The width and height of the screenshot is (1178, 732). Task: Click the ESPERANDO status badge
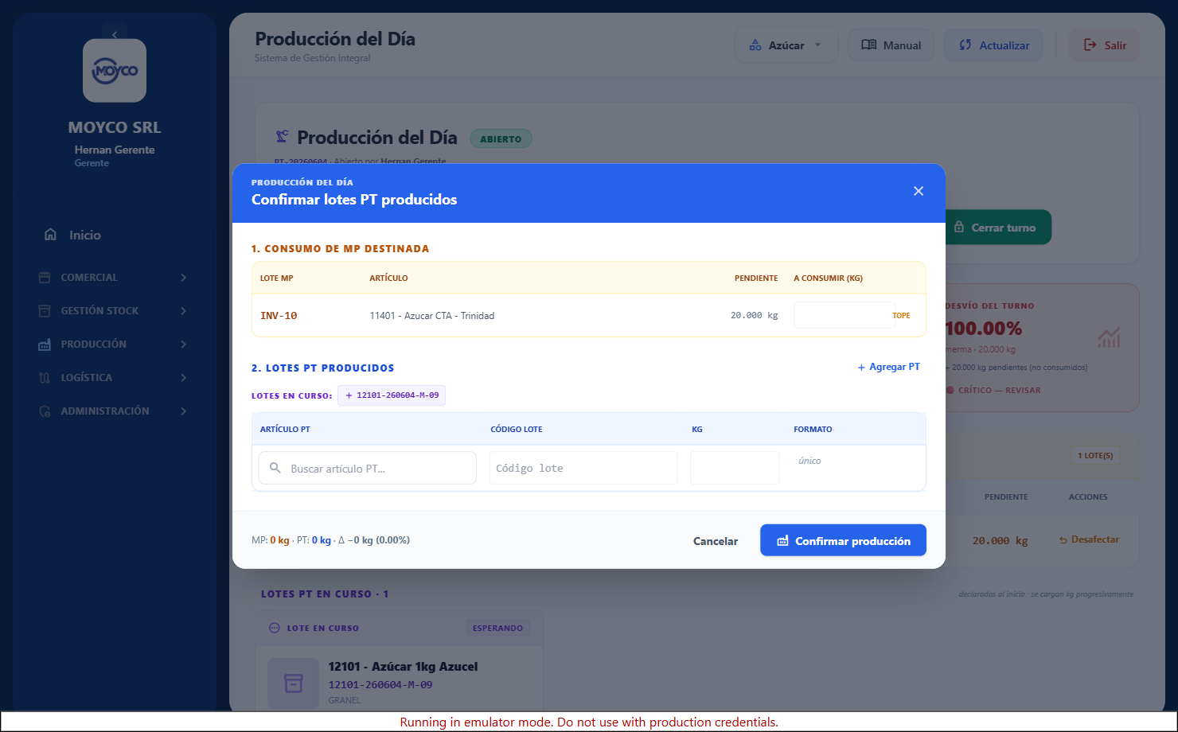(497, 628)
